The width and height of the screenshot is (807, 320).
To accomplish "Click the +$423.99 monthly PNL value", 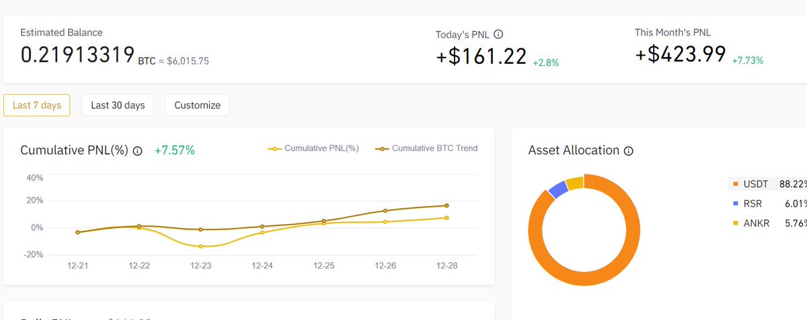I will (x=681, y=54).
